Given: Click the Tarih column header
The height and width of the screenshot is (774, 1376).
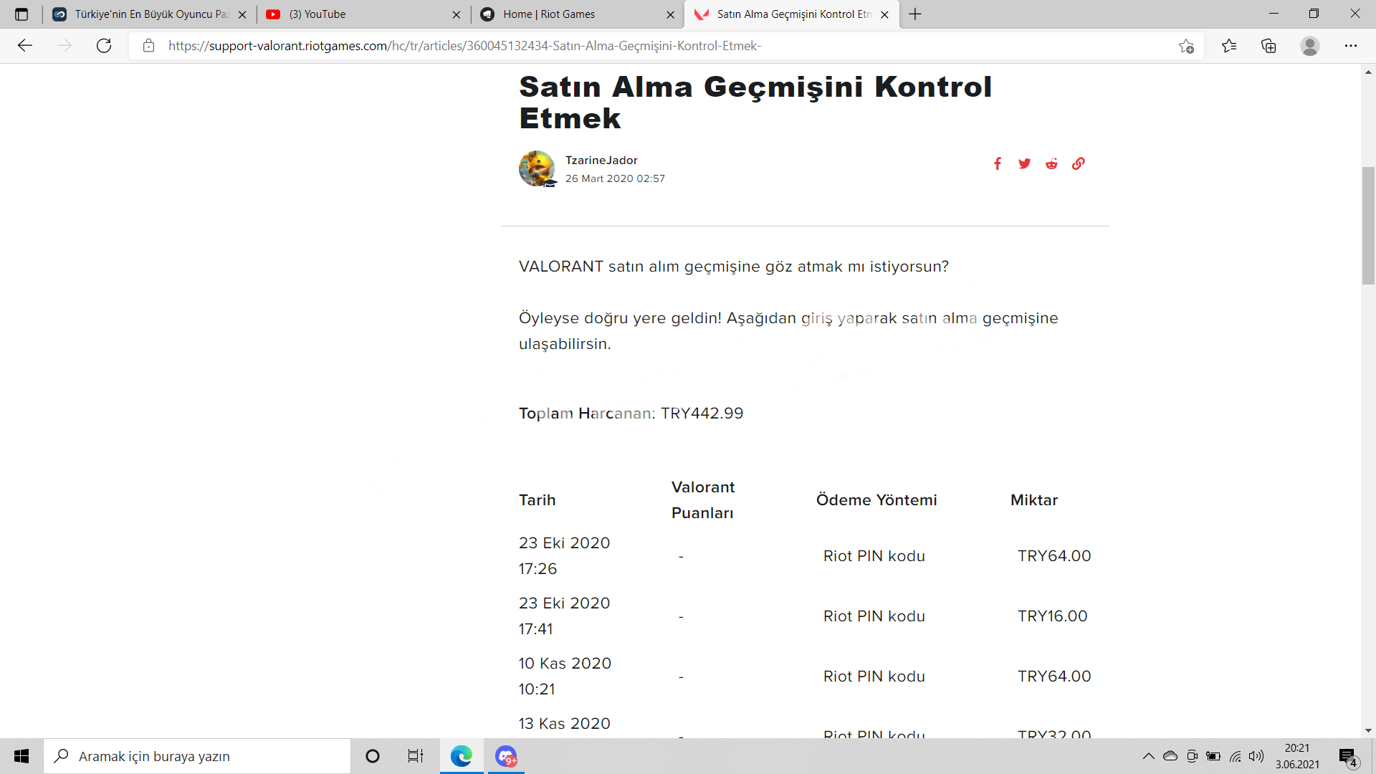Looking at the screenshot, I should tap(537, 500).
